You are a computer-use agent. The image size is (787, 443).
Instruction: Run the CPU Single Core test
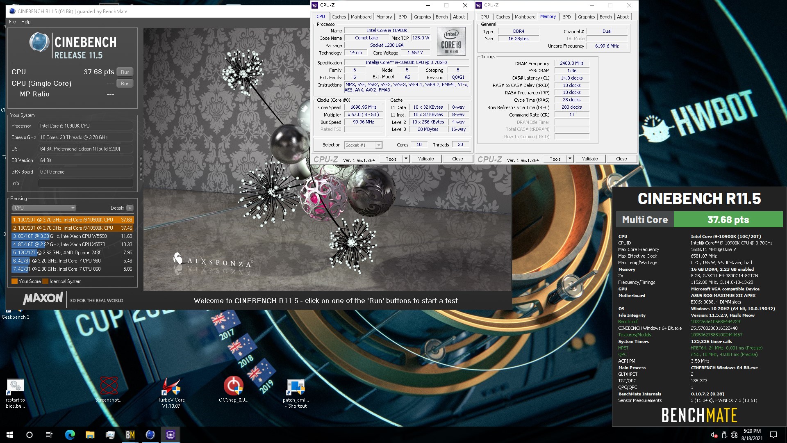[x=125, y=83]
